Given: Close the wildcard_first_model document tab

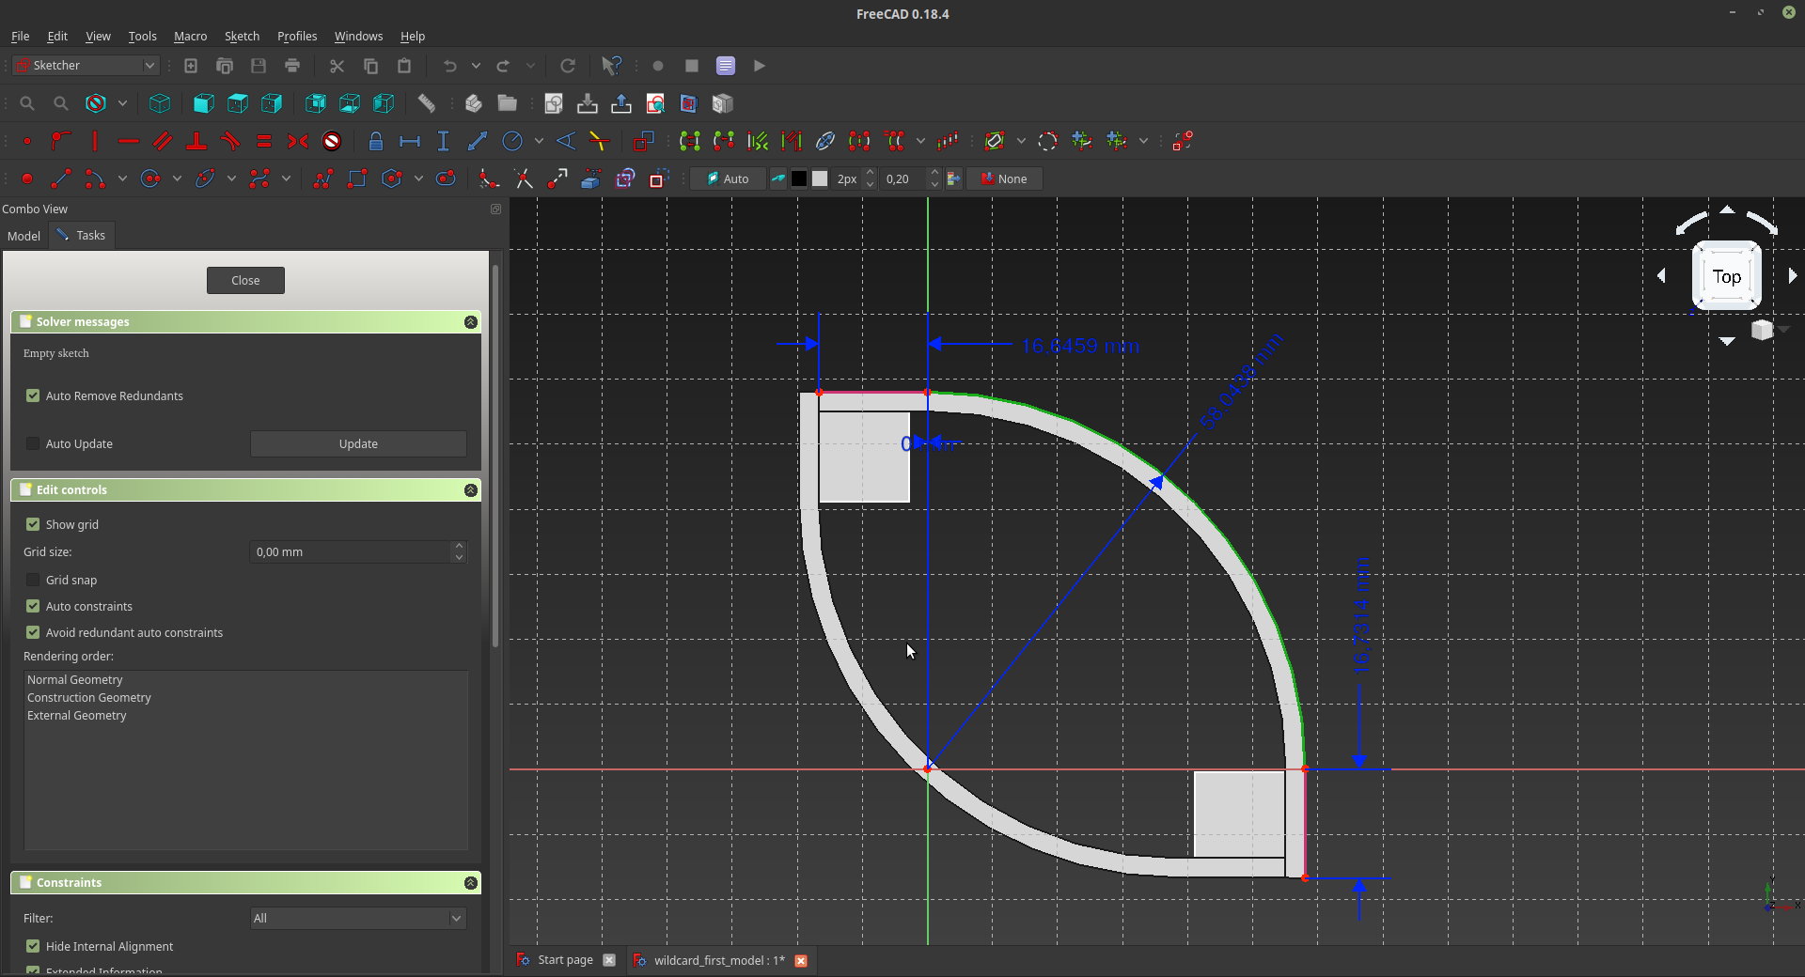Looking at the screenshot, I should tap(801, 960).
